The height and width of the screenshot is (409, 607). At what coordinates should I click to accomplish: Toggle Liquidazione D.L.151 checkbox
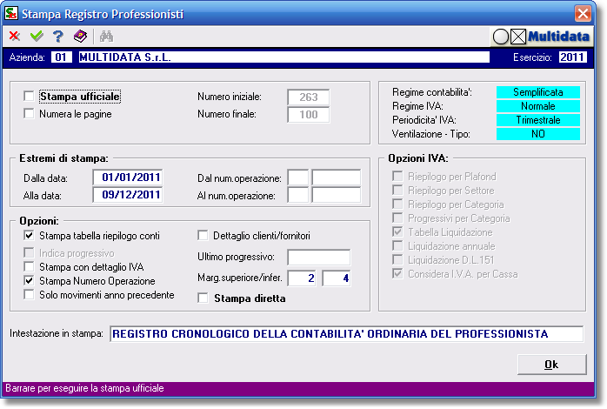click(397, 259)
